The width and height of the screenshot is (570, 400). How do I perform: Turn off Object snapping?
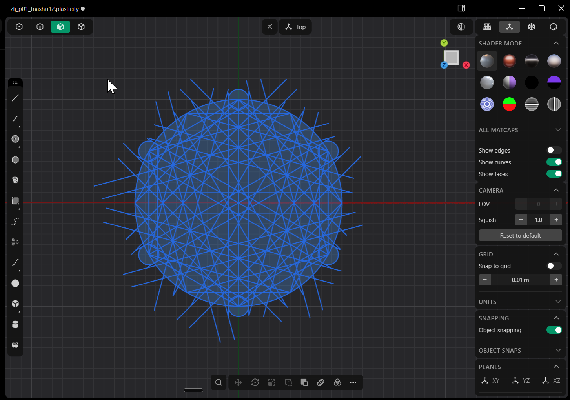[554, 330]
